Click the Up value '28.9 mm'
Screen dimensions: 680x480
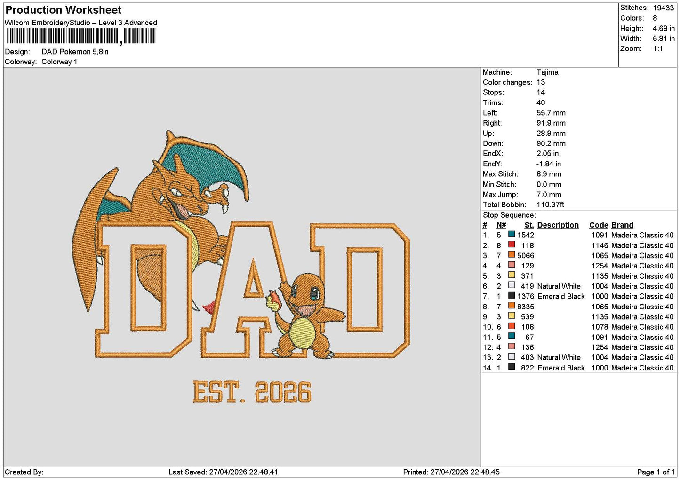point(551,134)
